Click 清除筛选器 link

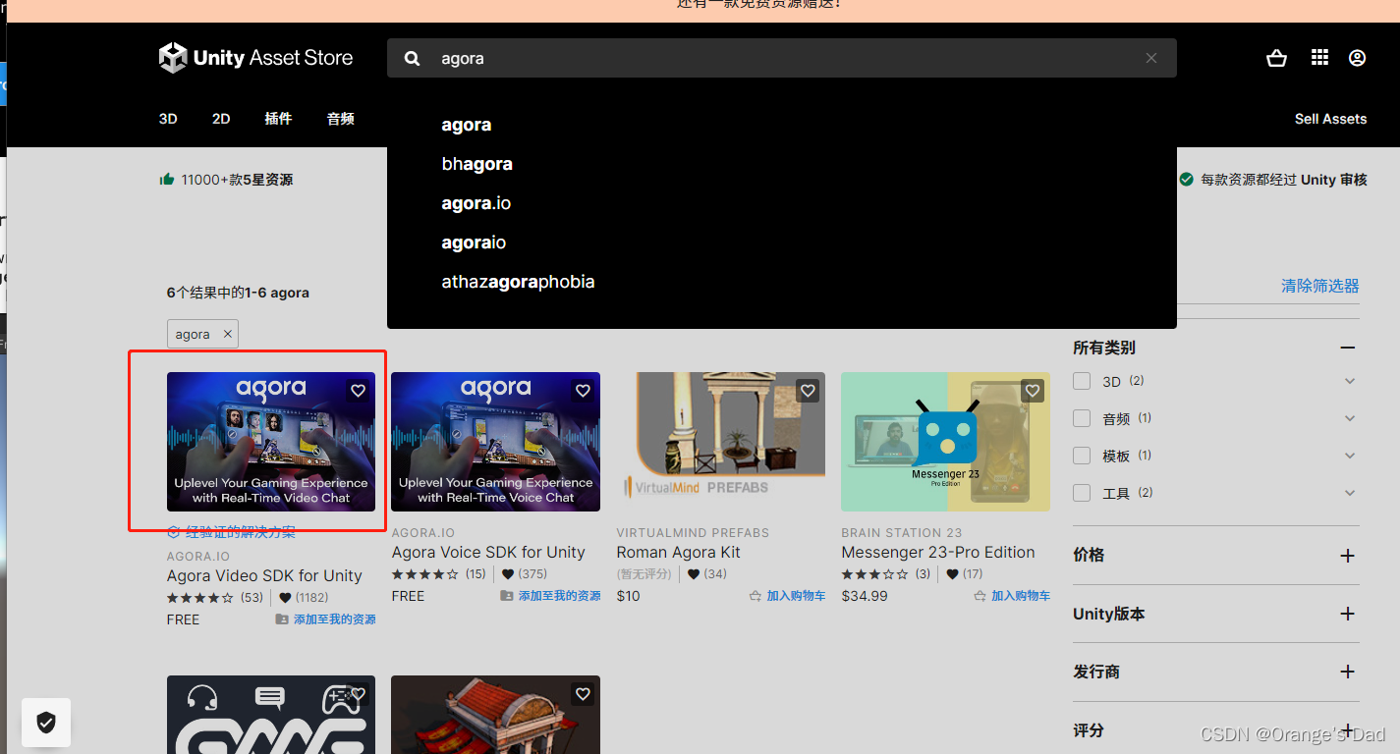coord(1319,286)
